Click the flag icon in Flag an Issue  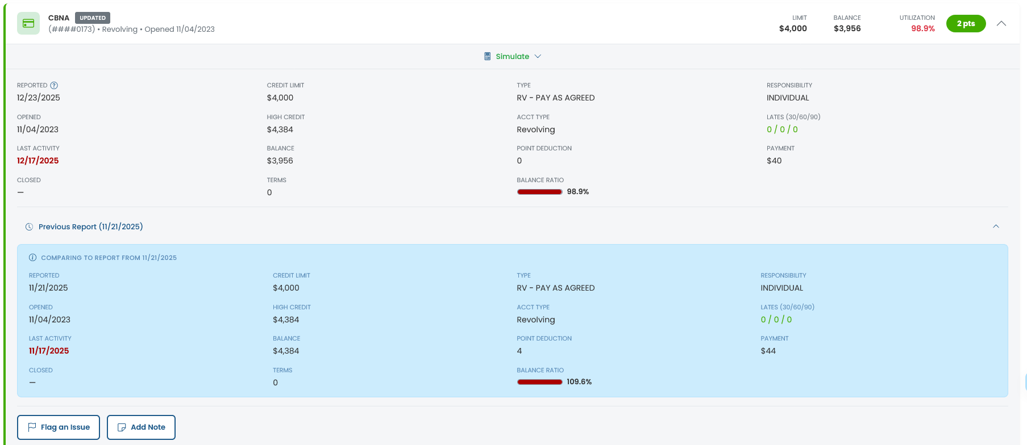(32, 427)
